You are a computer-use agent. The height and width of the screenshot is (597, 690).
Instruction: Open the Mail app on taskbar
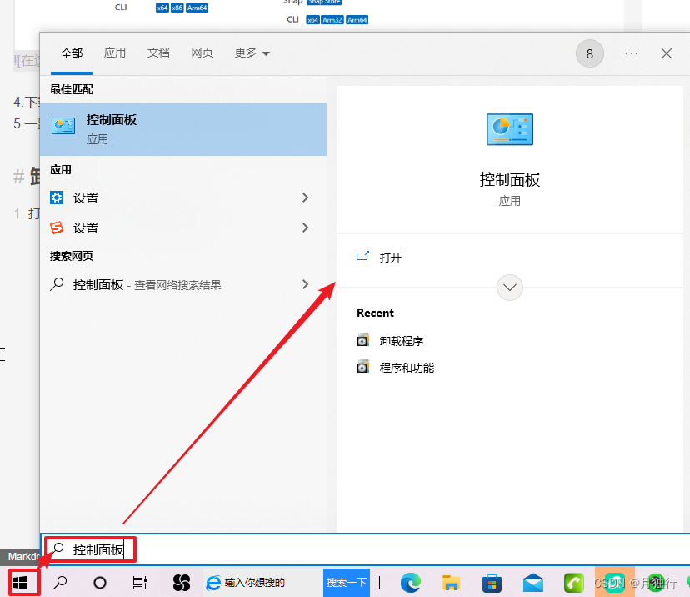[x=532, y=583]
